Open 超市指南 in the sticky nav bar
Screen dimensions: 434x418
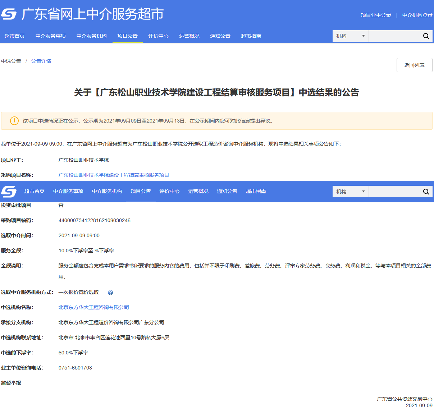[x=256, y=191]
